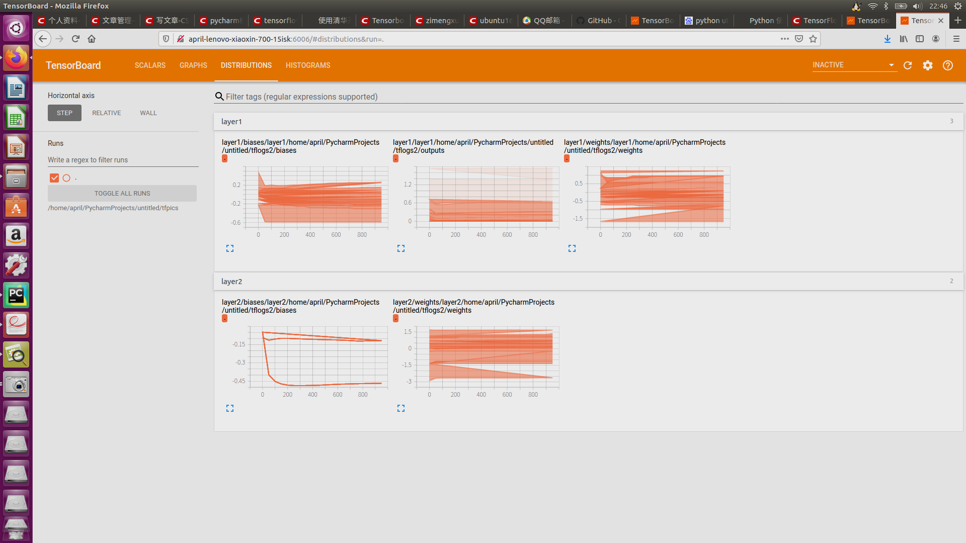Click logdir path /home/april/PycharmProjects/untitled/tfpics
The width and height of the screenshot is (966, 543).
tap(113, 208)
